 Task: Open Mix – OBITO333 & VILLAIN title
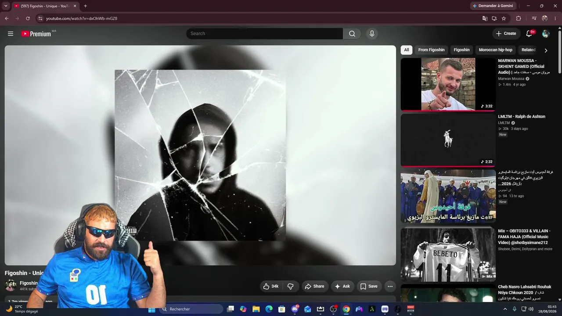click(x=524, y=237)
